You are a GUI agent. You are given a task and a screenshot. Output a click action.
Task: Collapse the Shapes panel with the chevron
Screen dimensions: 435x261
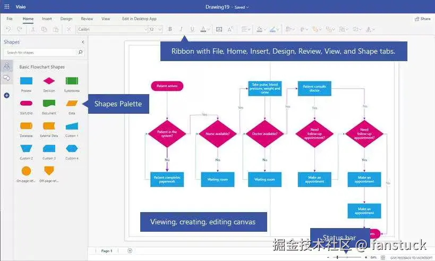(83, 42)
